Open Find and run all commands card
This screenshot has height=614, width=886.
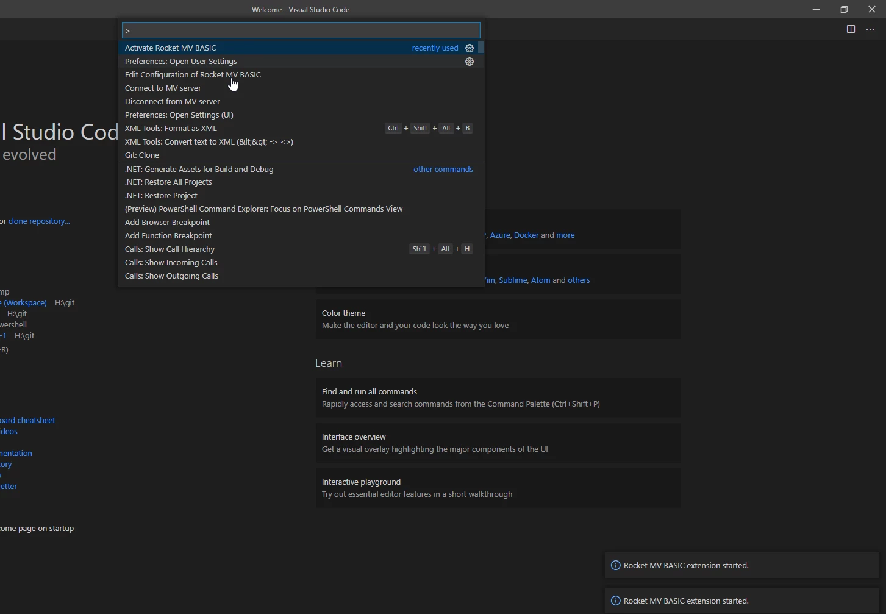point(498,398)
